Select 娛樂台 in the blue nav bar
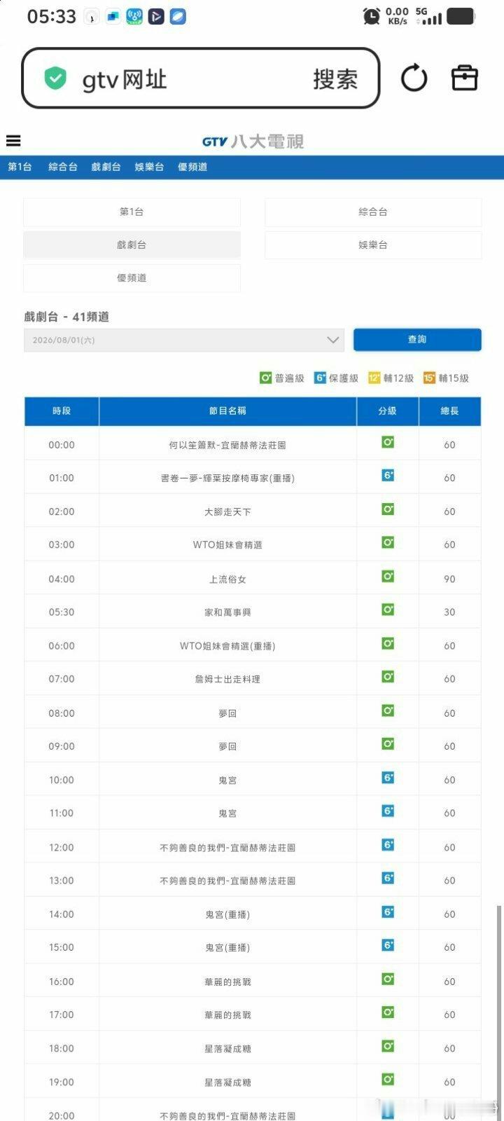Viewport: 504px width, 1121px height. pos(149,167)
